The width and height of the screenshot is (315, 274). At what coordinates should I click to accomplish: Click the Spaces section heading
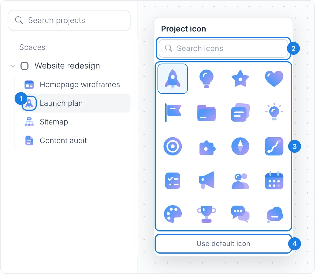click(32, 48)
